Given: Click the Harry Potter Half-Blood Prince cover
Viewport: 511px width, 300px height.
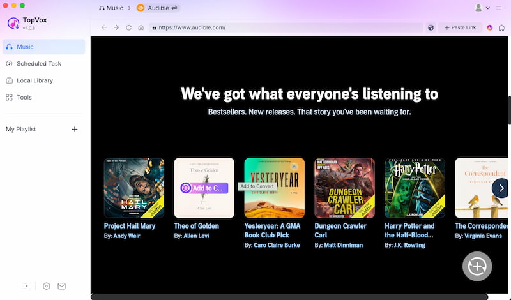Looking at the screenshot, I should 415,188.
